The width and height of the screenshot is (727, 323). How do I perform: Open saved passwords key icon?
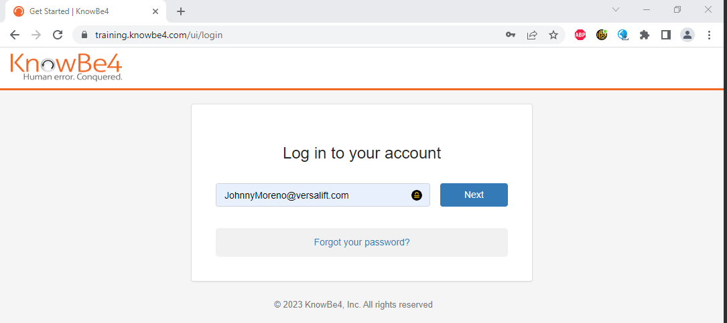coord(511,35)
